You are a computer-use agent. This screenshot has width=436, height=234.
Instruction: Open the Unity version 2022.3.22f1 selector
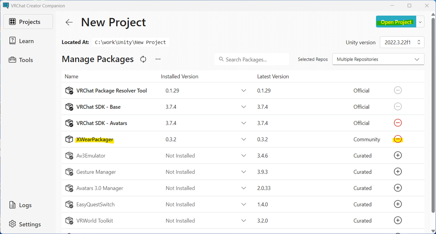[402, 42]
